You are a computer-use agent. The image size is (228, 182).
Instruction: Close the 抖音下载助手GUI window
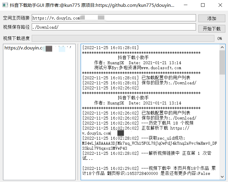pyautogui.click(x=220, y=5)
